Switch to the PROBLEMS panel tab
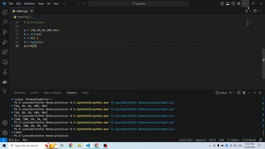Image resolution: width=265 pixels, height=149 pixels. pyautogui.click(x=19, y=93)
